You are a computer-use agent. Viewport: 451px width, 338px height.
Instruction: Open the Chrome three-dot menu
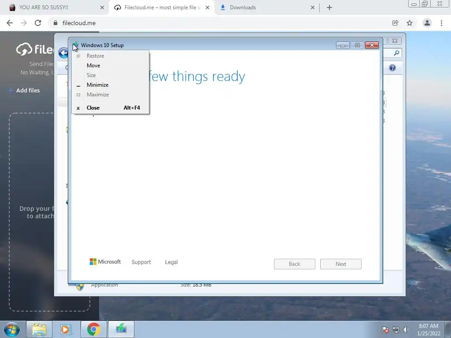point(441,23)
